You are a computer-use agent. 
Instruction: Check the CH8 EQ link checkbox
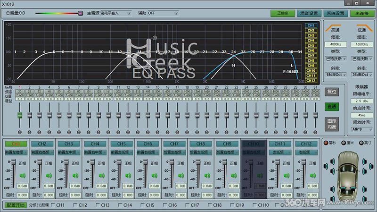click(210, 205)
